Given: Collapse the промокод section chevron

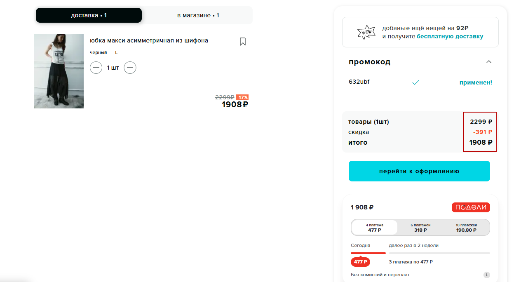Looking at the screenshot, I should (489, 62).
